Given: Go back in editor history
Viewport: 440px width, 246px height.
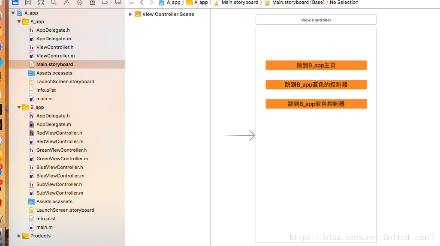Looking at the screenshot, I should coord(142,3).
